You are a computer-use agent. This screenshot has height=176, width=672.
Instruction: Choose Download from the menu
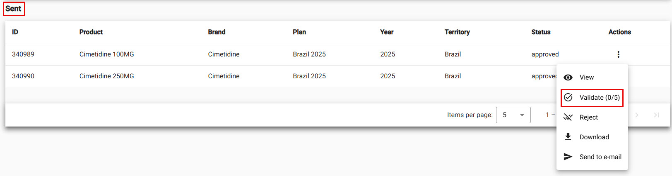click(594, 137)
